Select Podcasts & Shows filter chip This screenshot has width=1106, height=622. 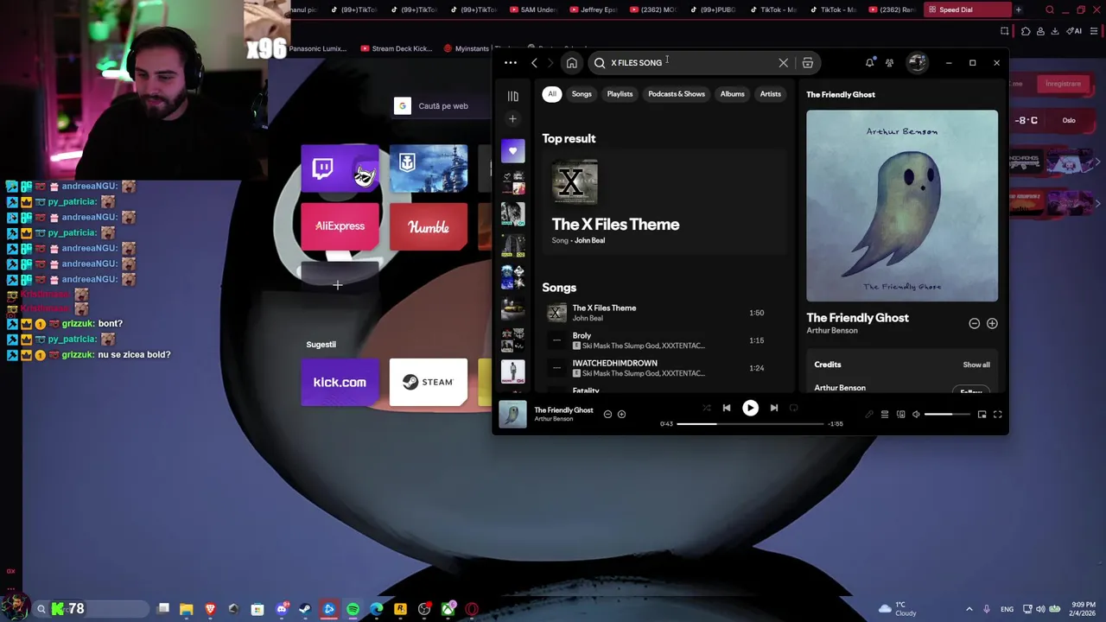[x=677, y=93]
